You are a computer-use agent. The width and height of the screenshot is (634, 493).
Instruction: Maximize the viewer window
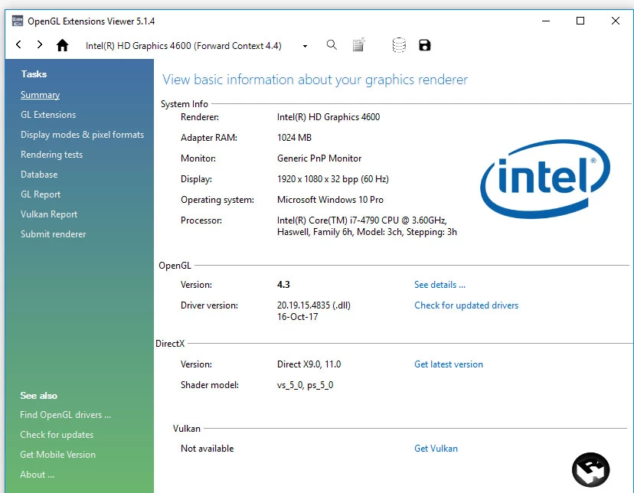(x=580, y=21)
